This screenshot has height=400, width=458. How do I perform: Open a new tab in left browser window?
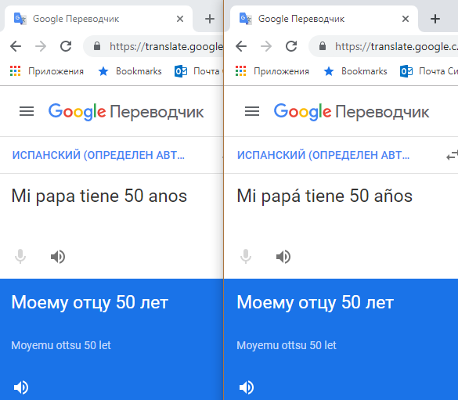click(210, 19)
